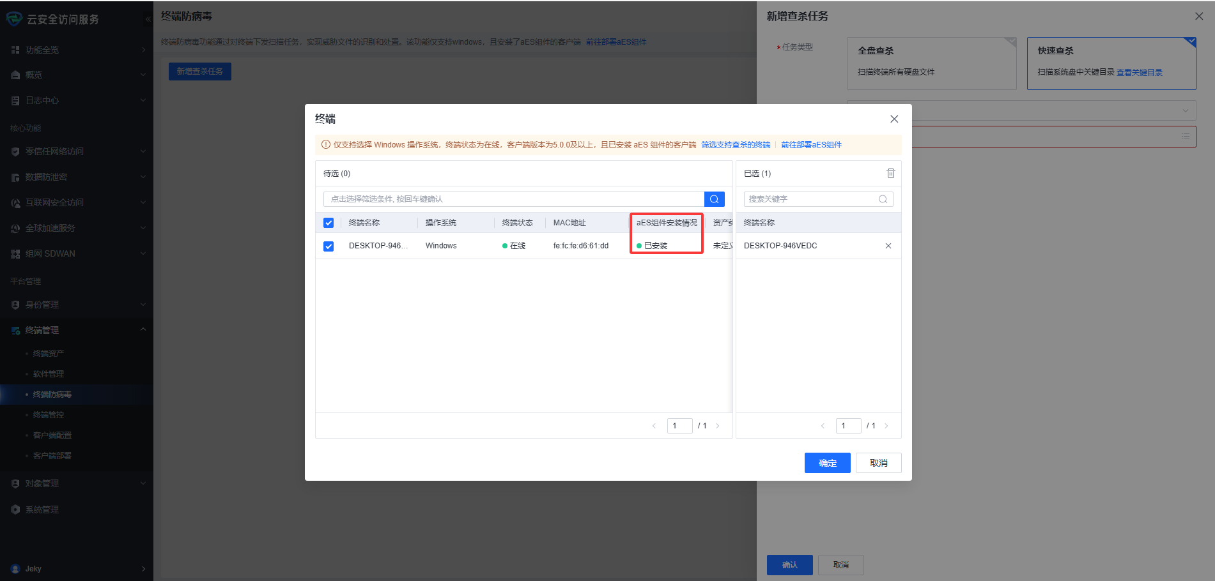Click the 筛选支持查杀的终端 link

(736, 145)
